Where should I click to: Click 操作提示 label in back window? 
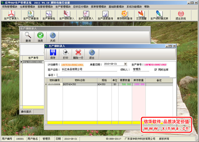[26, 112]
